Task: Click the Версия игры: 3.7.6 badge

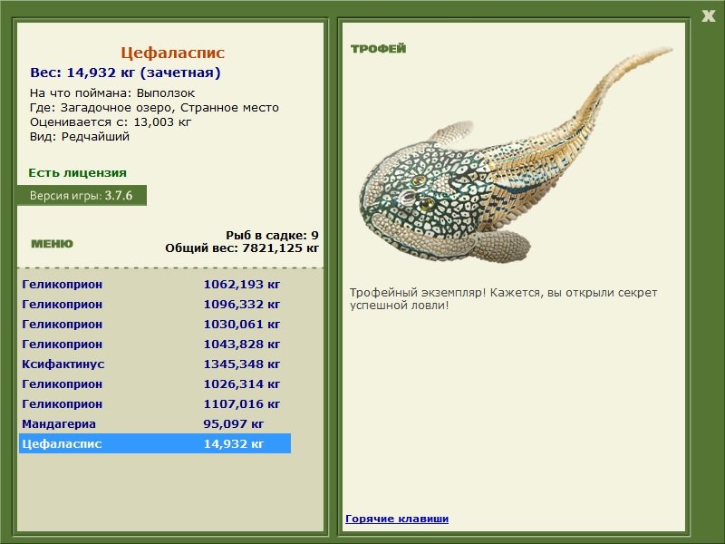Action: click(82, 195)
